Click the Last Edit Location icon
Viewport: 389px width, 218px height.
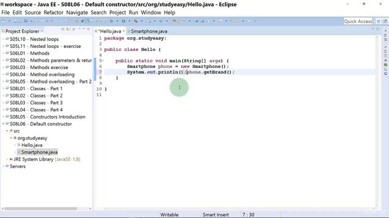(x=232, y=21)
